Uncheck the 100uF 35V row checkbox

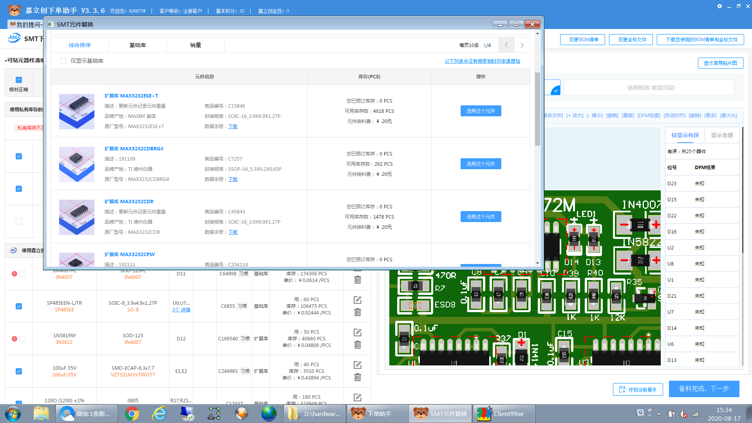tap(19, 371)
